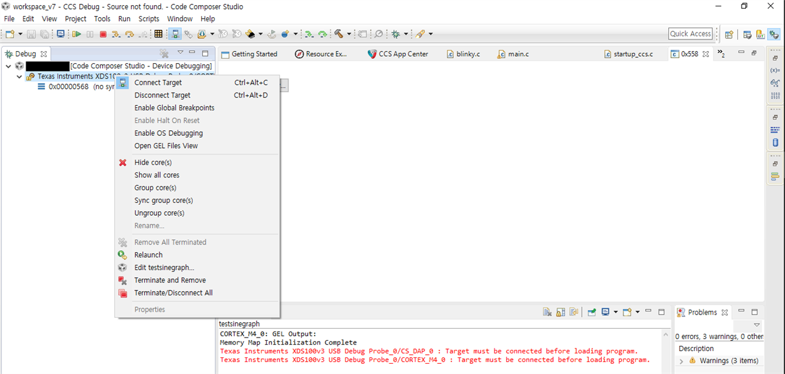This screenshot has height=374, width=785.
Task: Switch to the startup_ccs.c editor tab
Action: coord(629,54)
